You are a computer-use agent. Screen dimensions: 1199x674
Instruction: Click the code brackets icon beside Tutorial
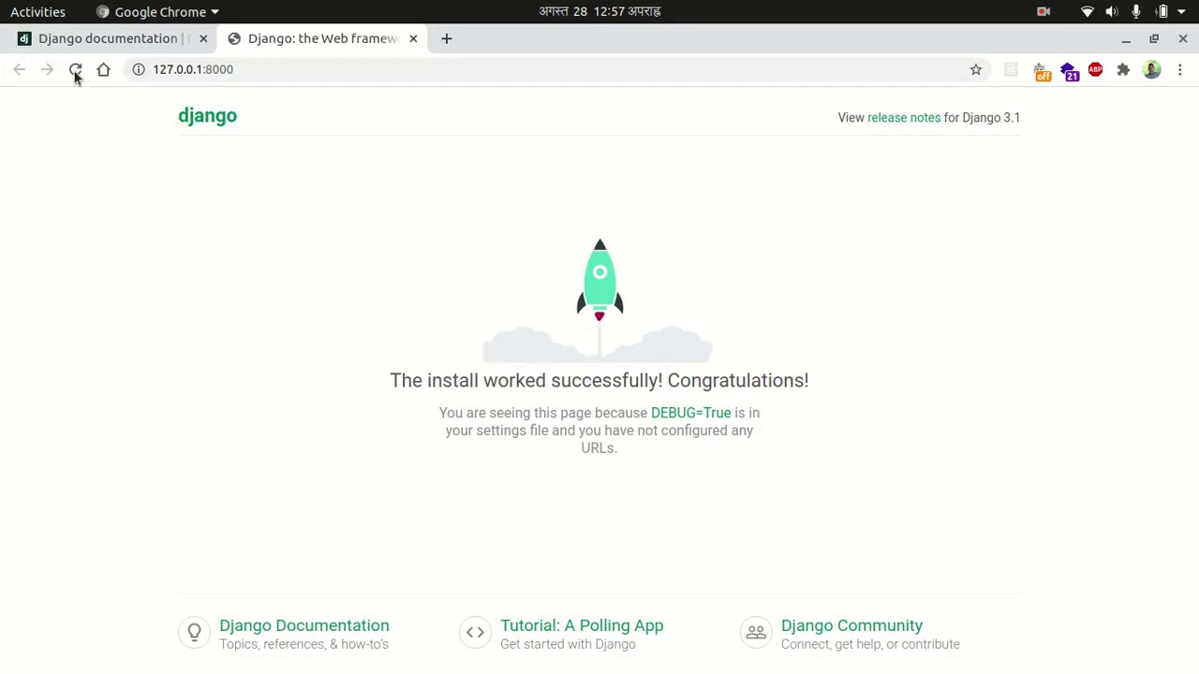(475, 633)
